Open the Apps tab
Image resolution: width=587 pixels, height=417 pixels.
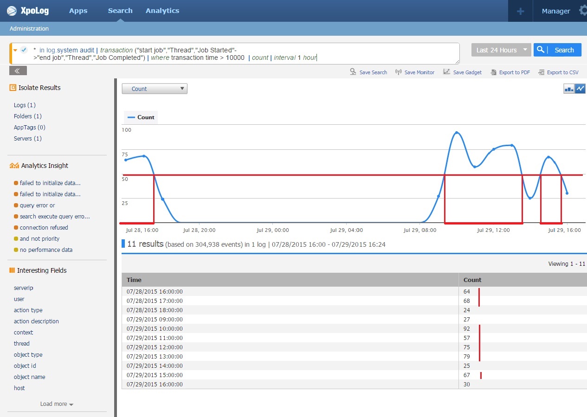click(78, 11)
